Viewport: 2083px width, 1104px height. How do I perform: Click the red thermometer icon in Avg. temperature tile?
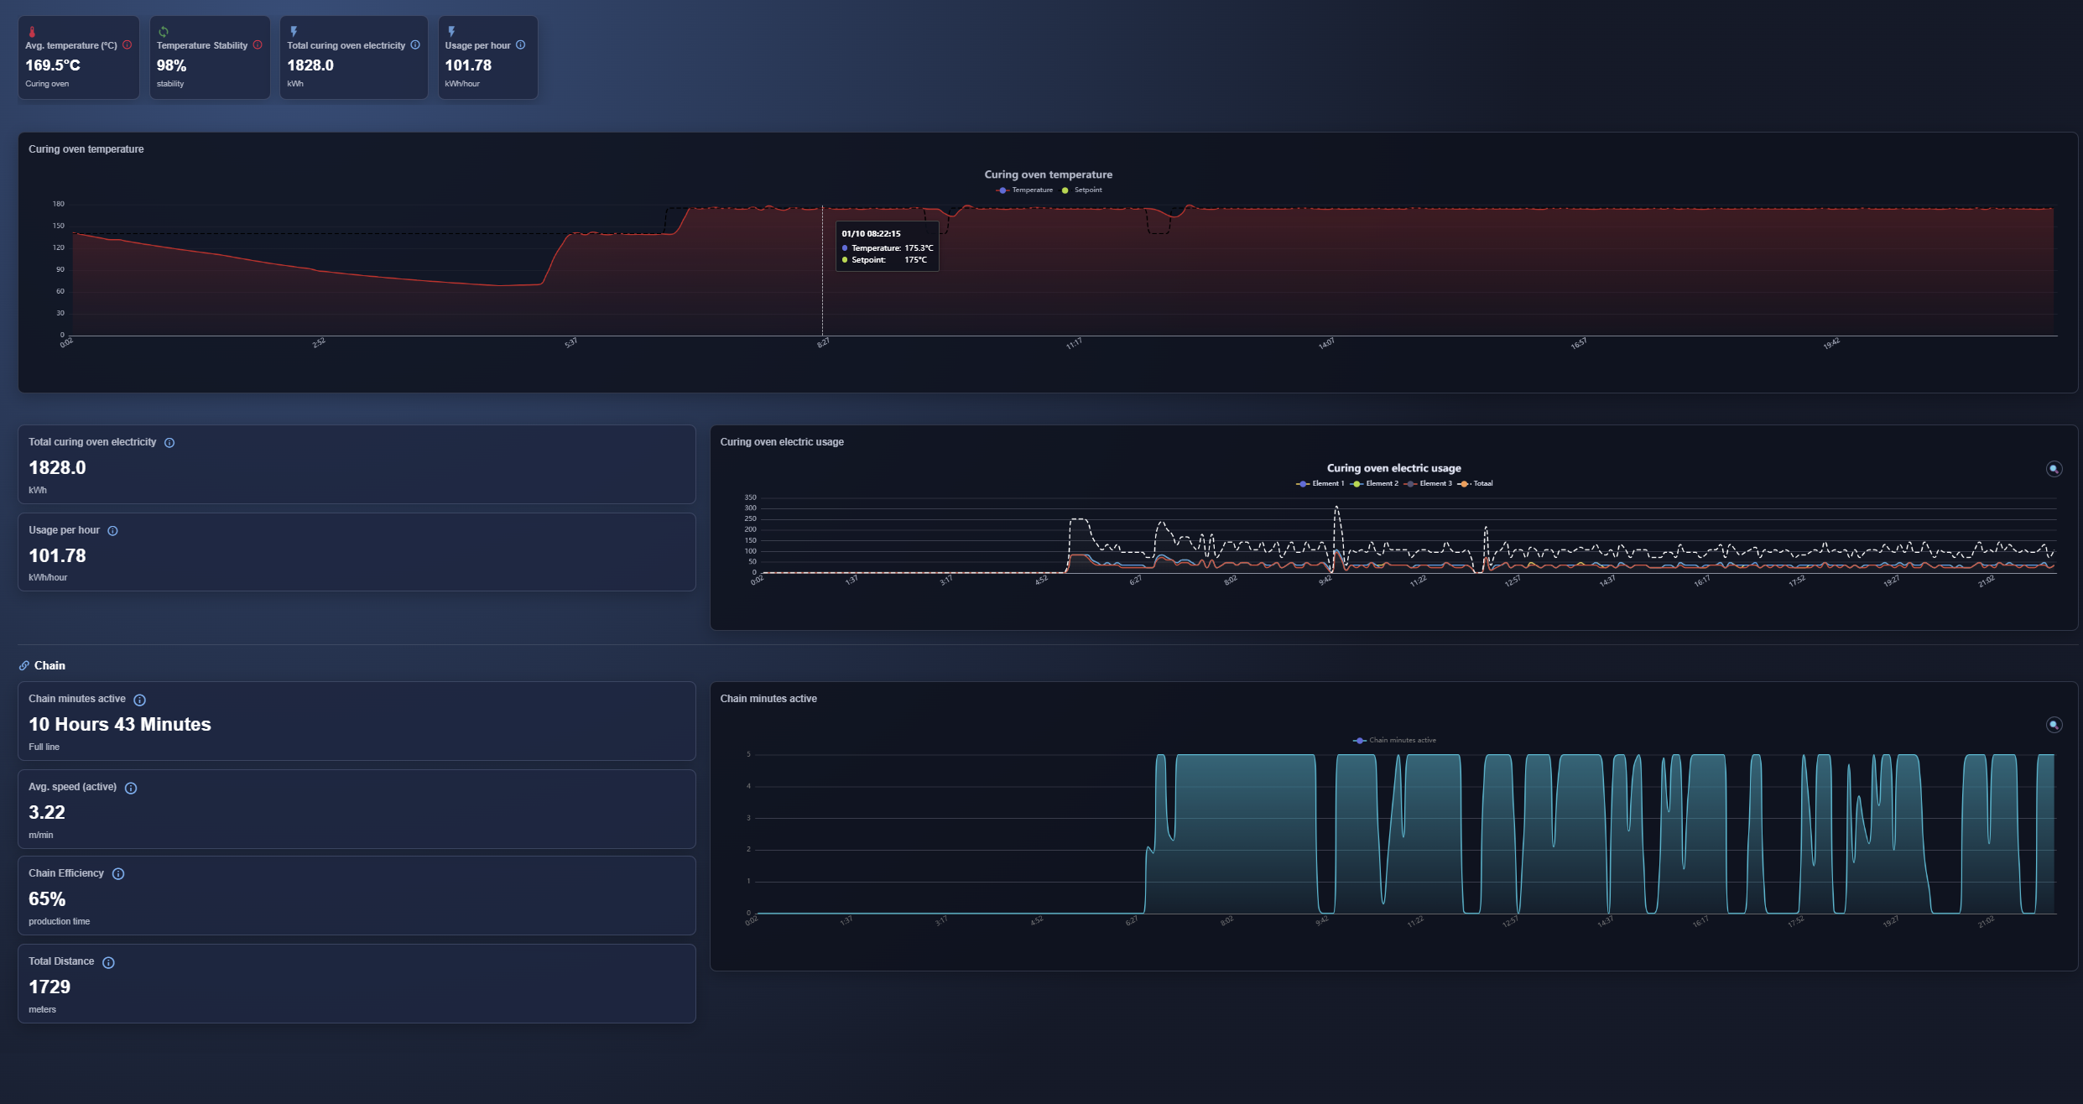[32, 32]
